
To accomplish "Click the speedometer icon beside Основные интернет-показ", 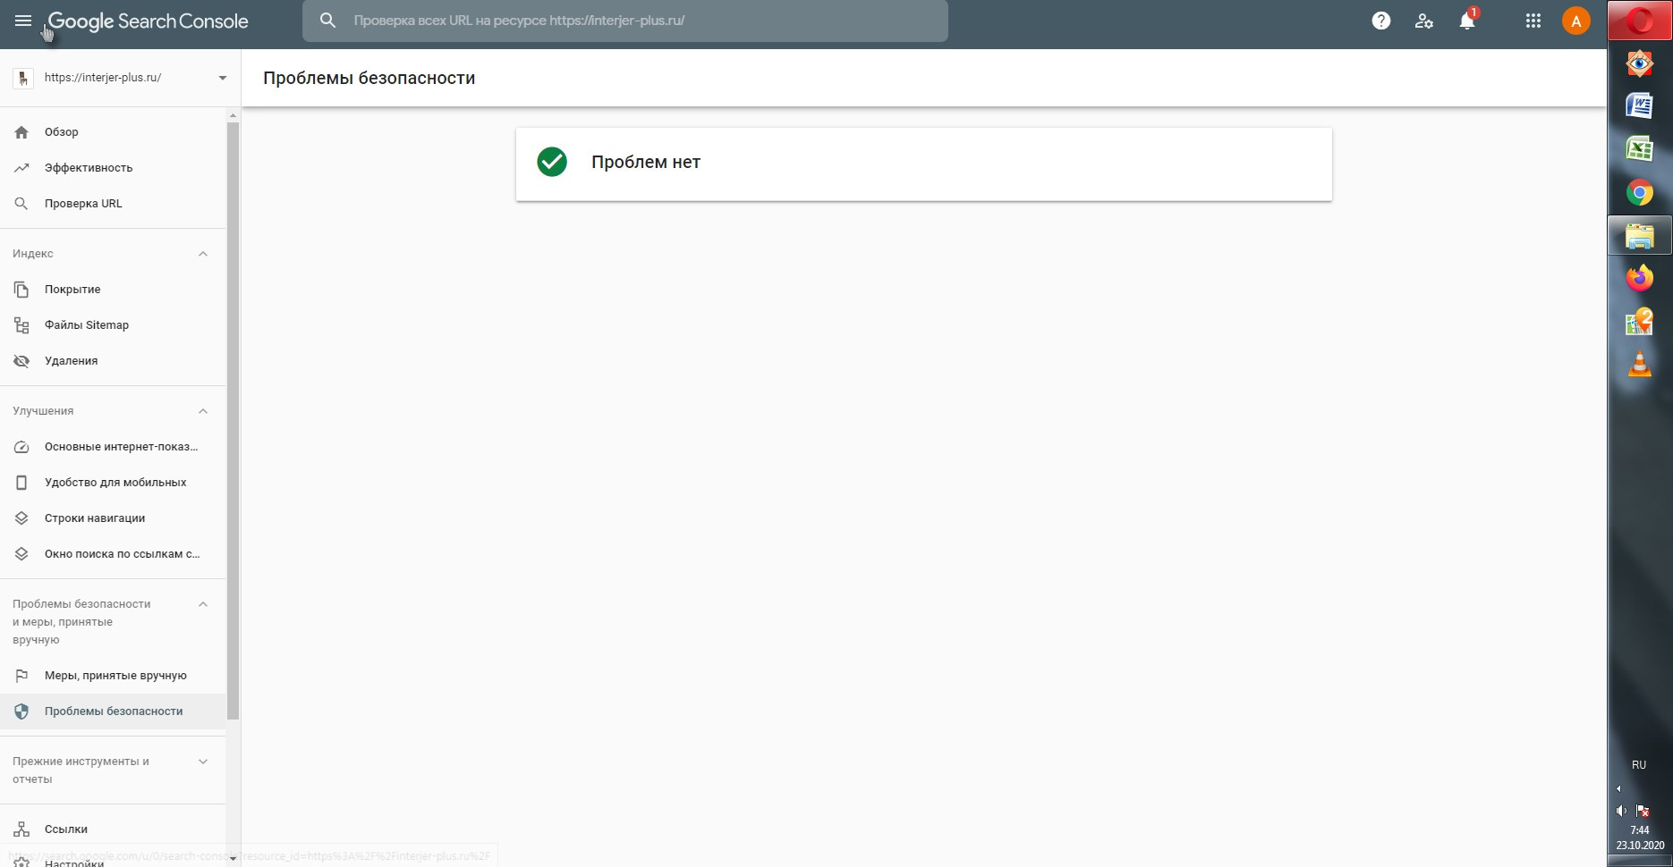I will click(21, 447).
